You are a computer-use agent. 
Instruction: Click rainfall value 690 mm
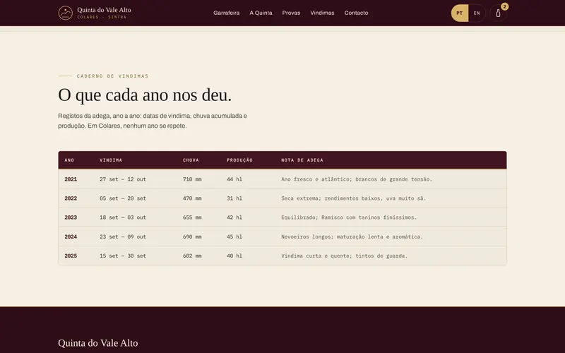coord(192,237)
